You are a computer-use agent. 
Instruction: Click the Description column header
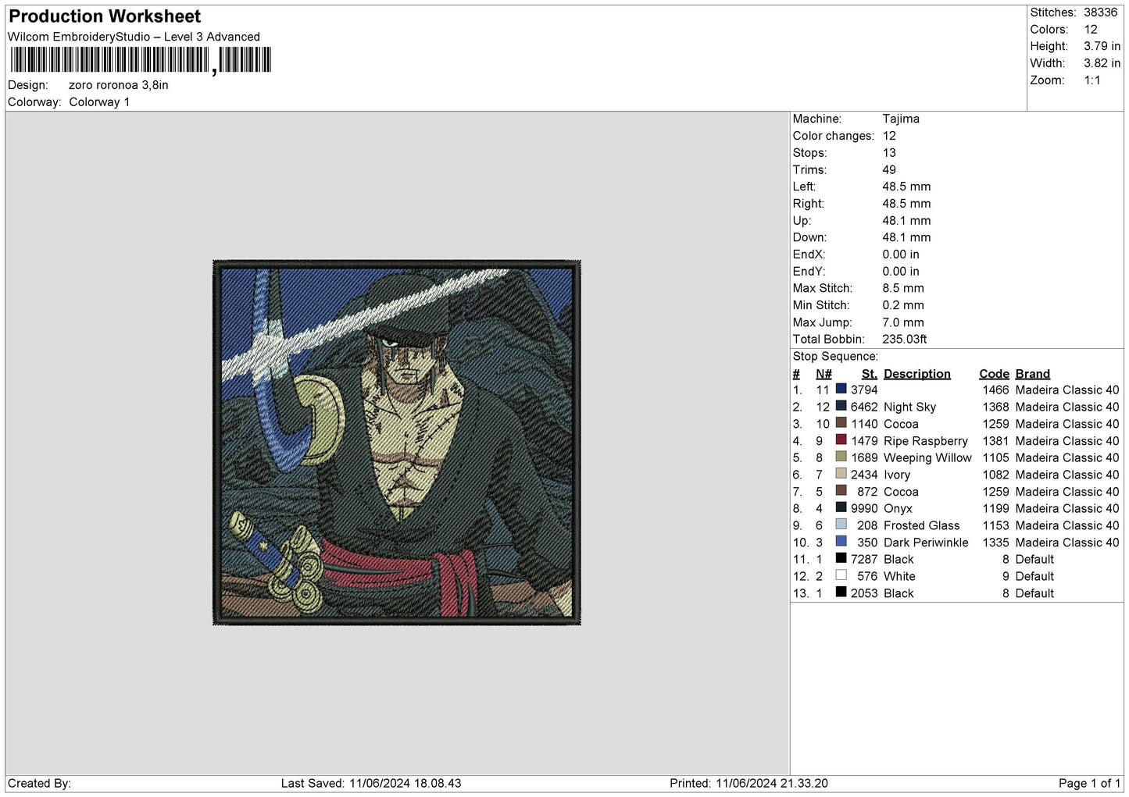pyautogui.click(x=917, y=374)
